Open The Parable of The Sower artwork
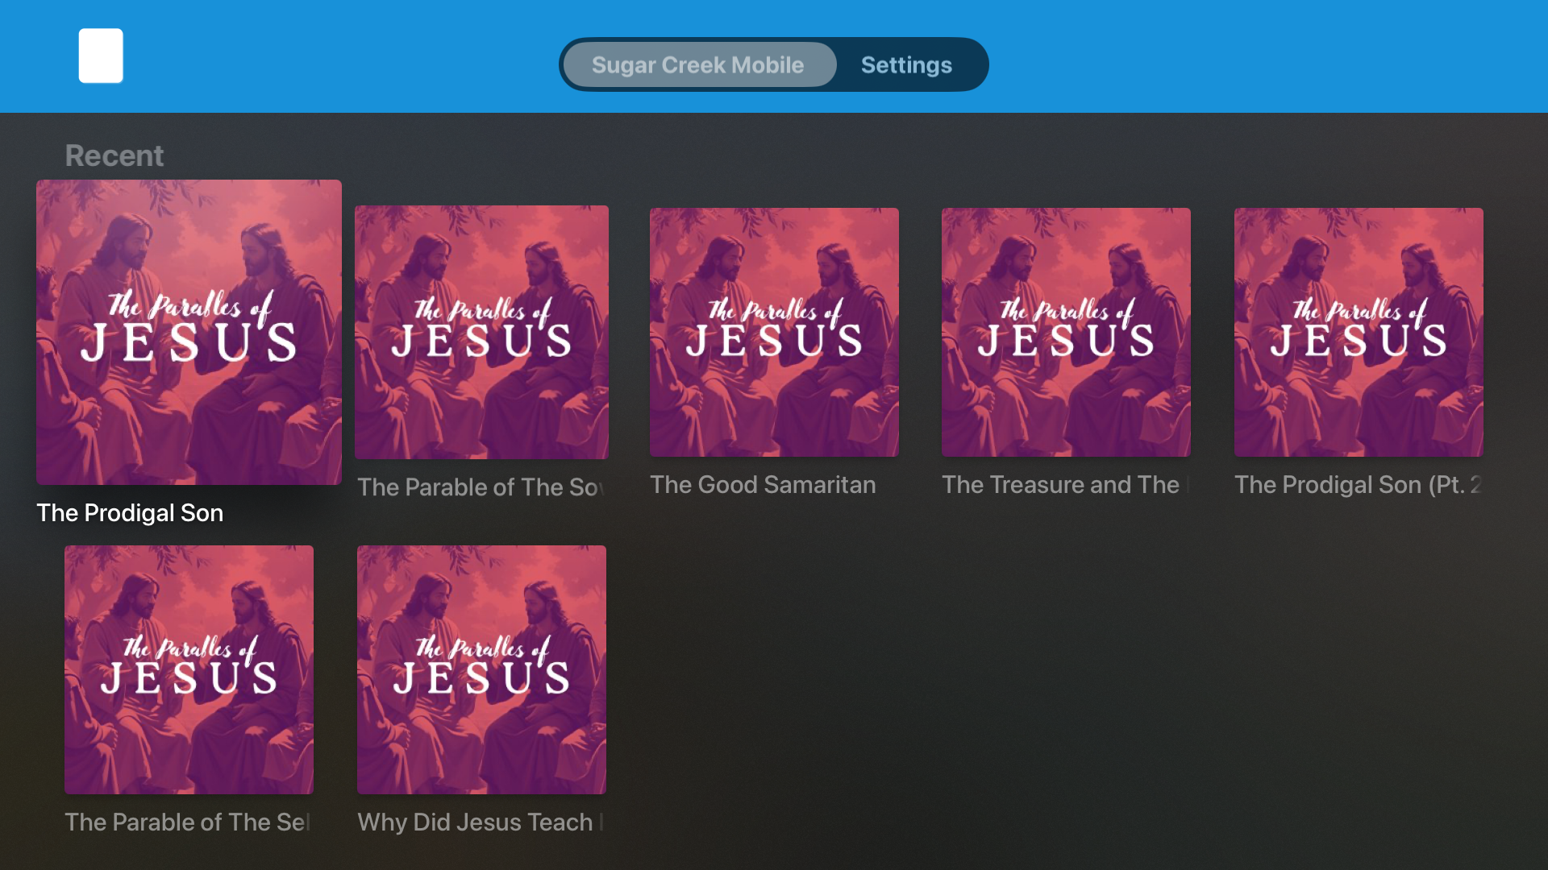Viewport: 1548px width, 870px height. pyautogui.click(x=481, y=332)
